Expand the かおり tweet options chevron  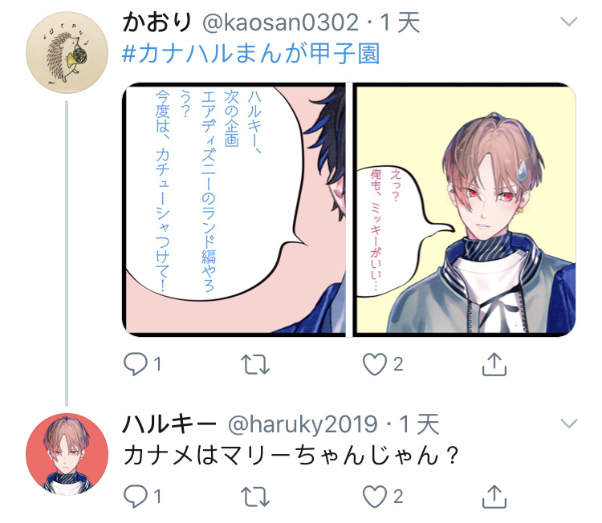click(x=569, y=22)
